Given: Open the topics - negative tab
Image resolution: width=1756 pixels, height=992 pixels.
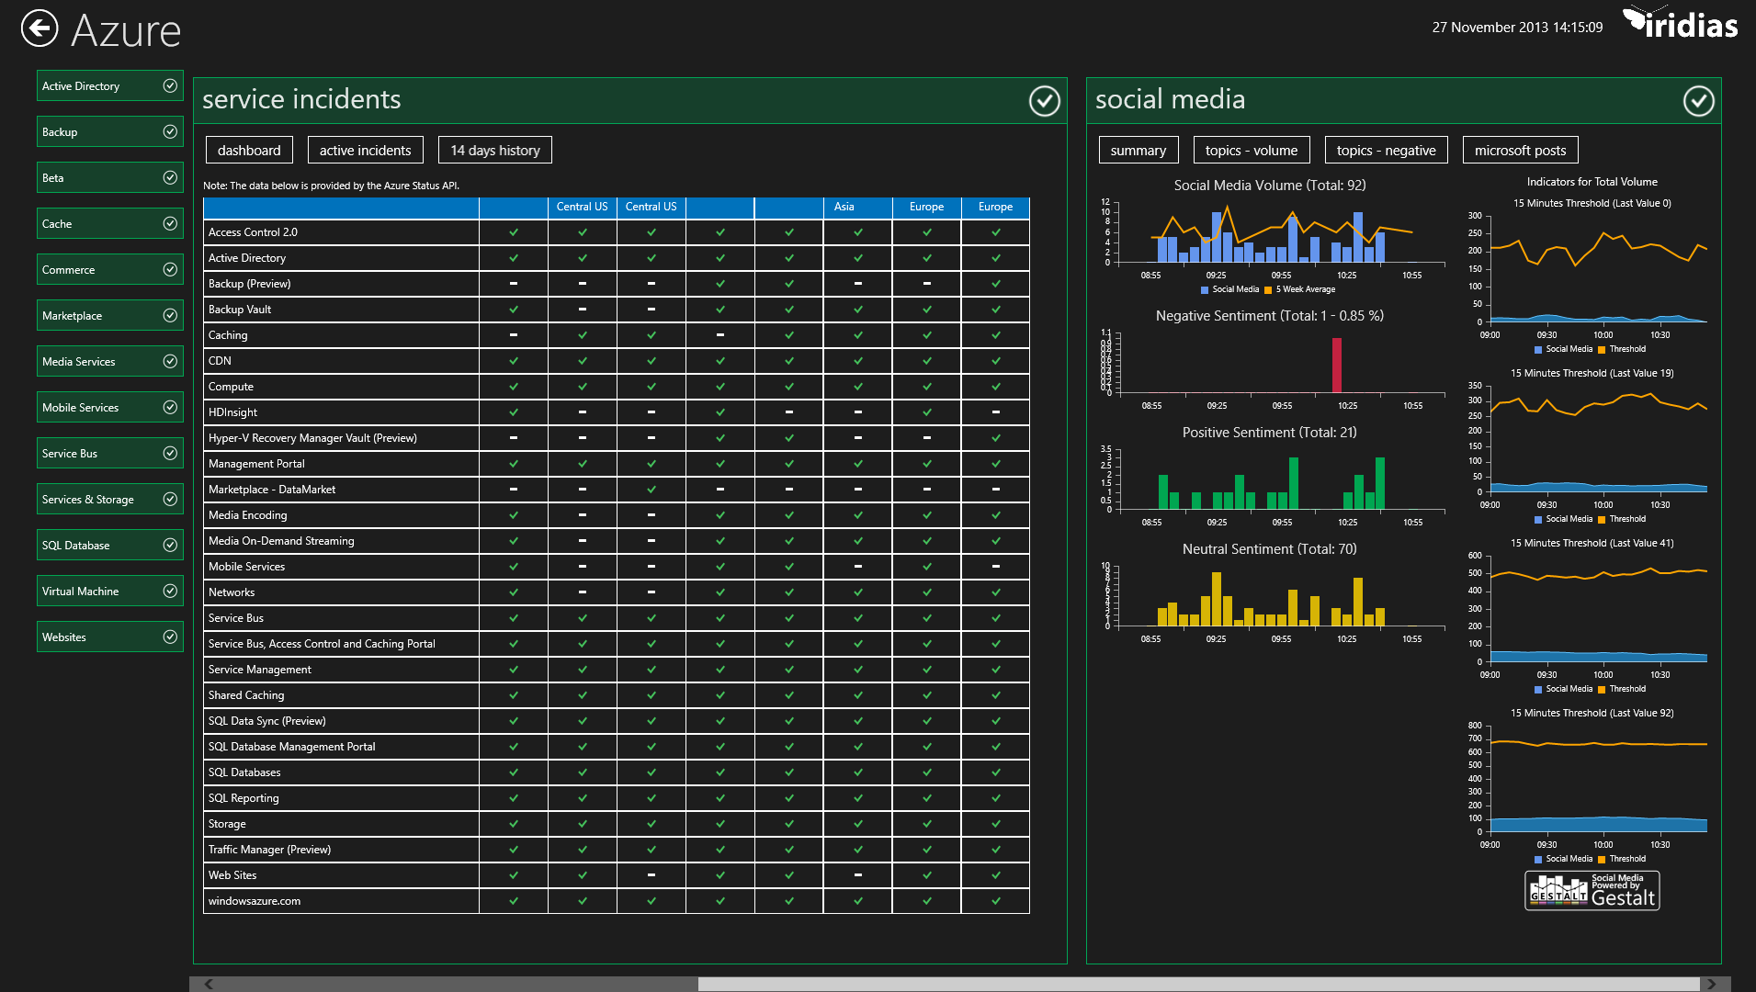Looking at the screenshot, I should coord(1387,150).
